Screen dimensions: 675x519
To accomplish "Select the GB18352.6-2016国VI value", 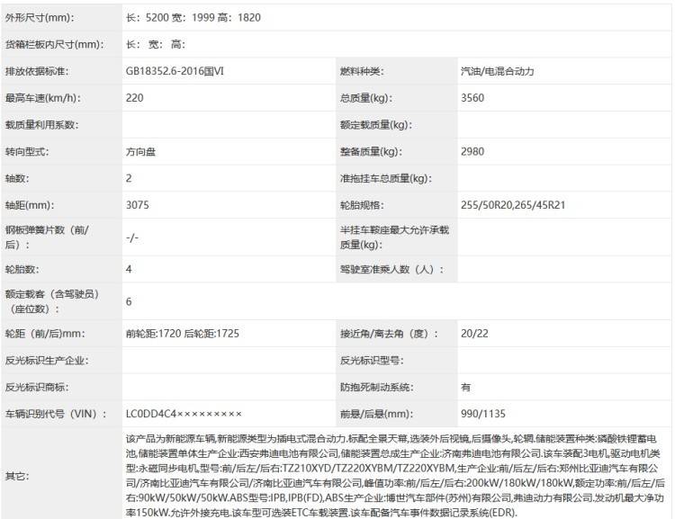I will tap(175, 71).
